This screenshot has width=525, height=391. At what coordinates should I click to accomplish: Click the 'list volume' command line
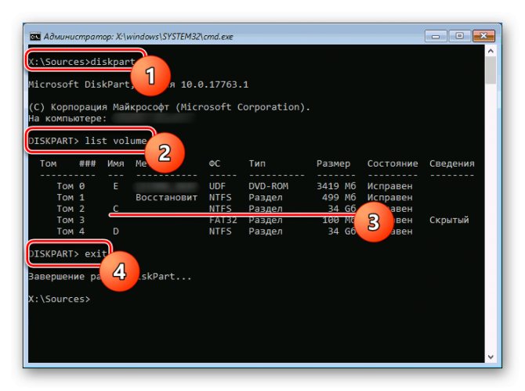[88, 141]
